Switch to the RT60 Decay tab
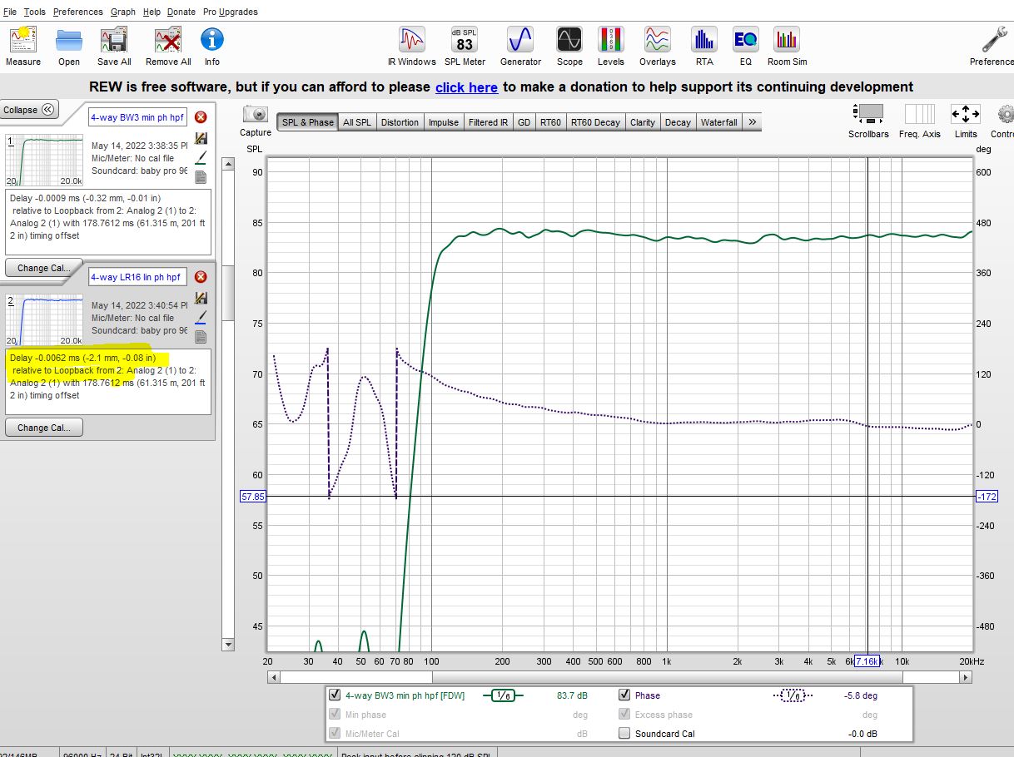This screenshot has width=1014, height=757. click(595, 122)
